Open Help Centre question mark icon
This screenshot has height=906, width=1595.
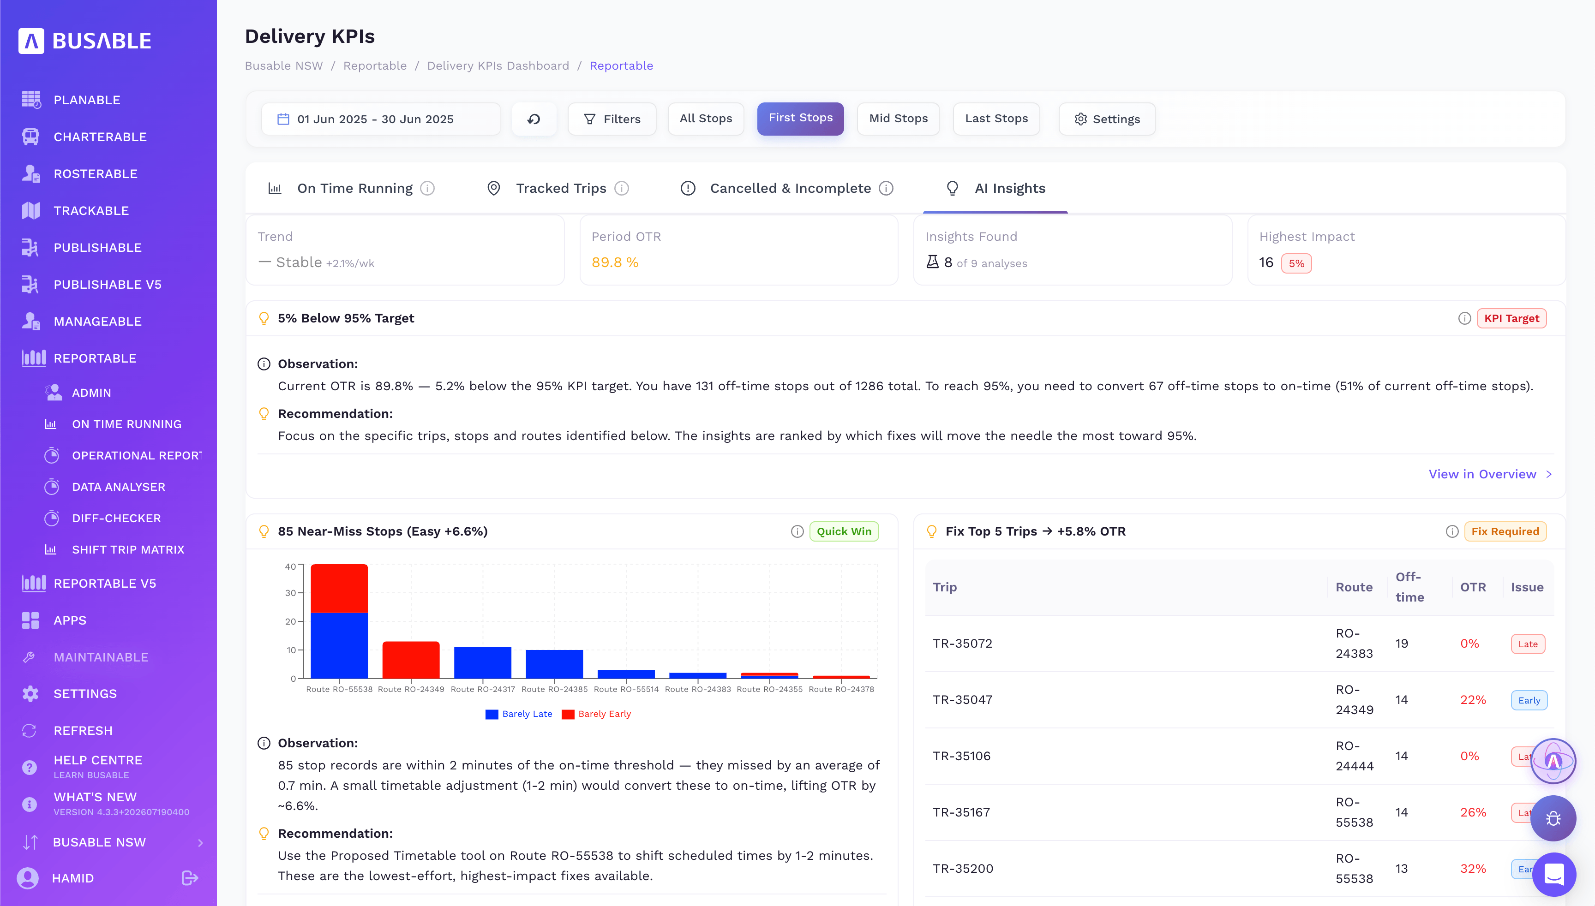(29, 767)
